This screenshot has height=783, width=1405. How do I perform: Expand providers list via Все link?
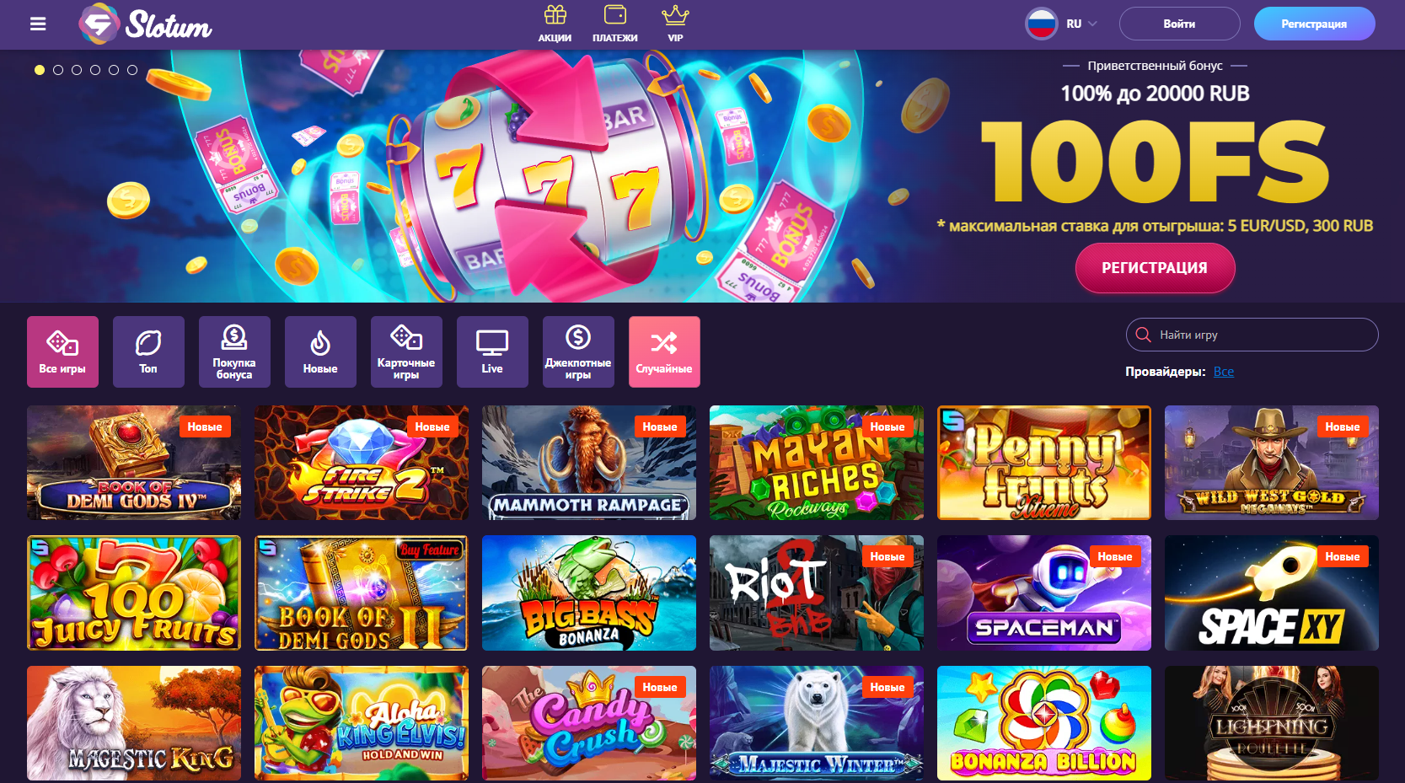[1224, 372]
